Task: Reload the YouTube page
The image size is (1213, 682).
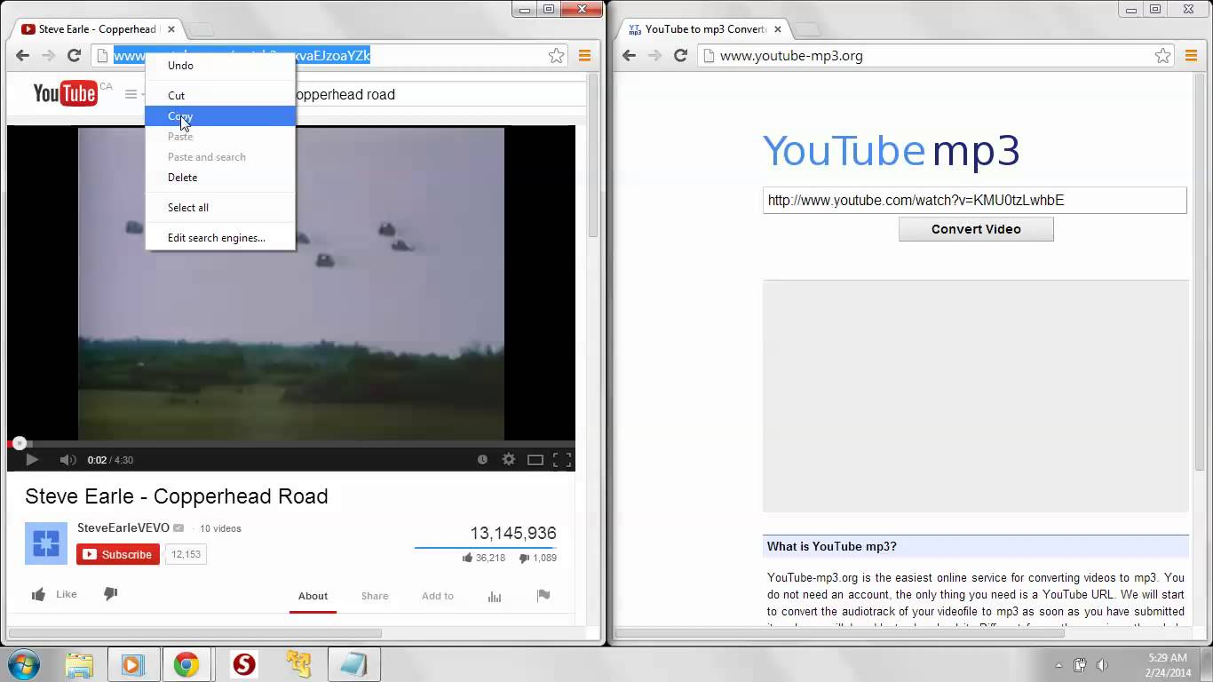Action: [x=75, y=55]
